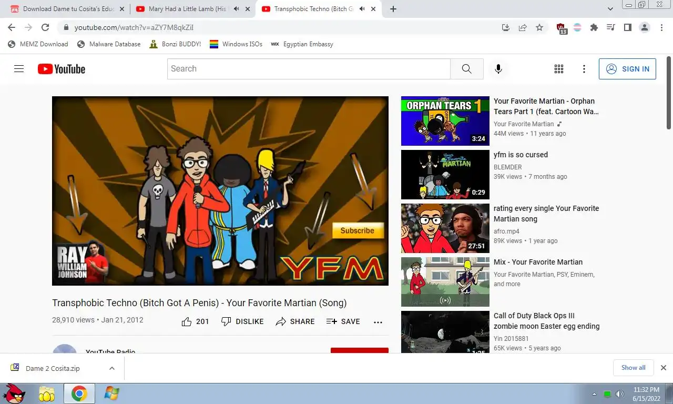Click the Chrome taskbar icon
The image size is (673, 404).
pyautogui.click(x=79, y=393)
